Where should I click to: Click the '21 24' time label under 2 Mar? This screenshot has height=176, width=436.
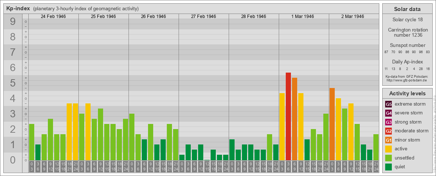pos(376,167)
